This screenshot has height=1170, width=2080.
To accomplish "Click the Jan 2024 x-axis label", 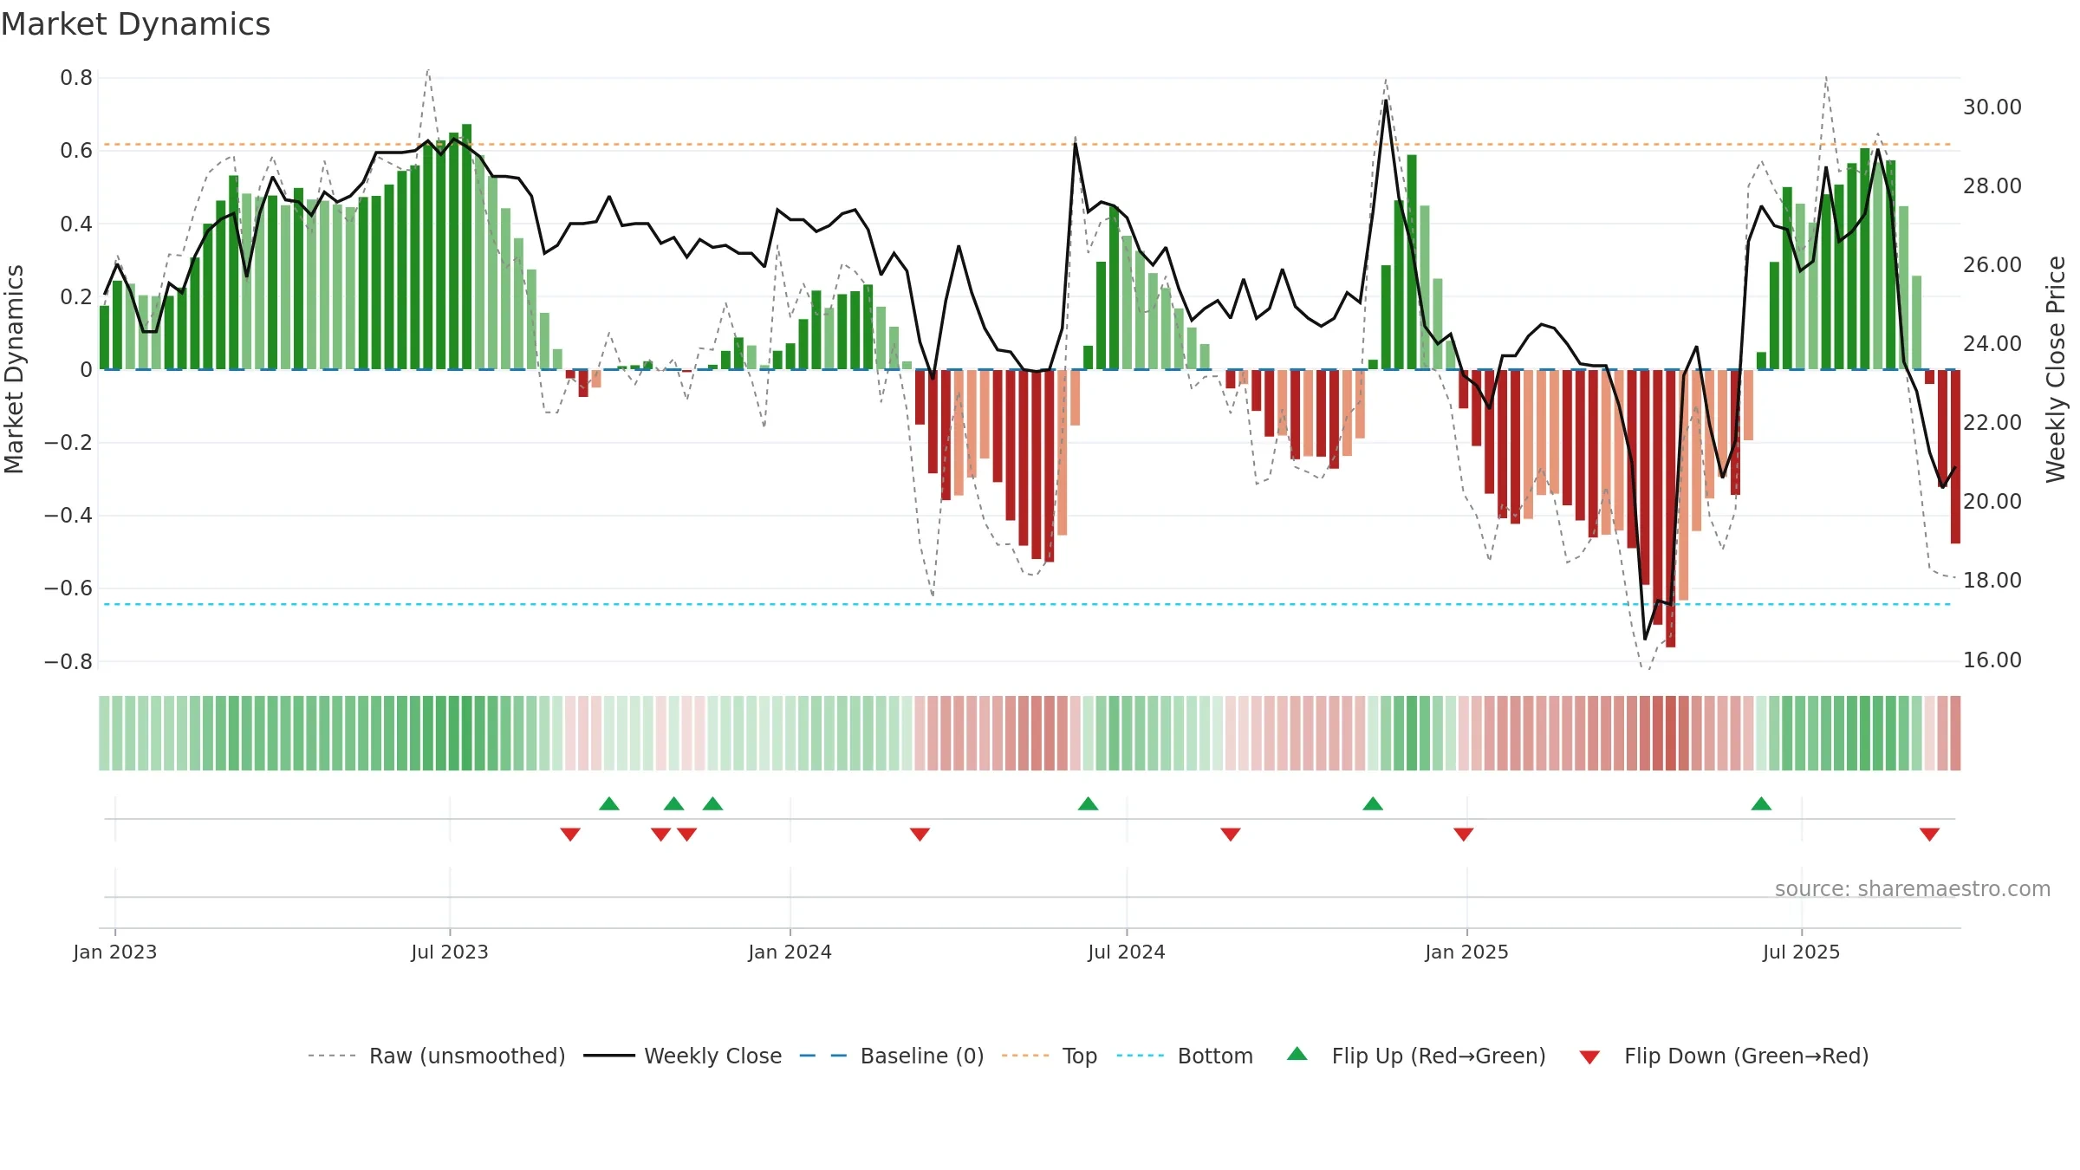I will [x=790, y=952].
